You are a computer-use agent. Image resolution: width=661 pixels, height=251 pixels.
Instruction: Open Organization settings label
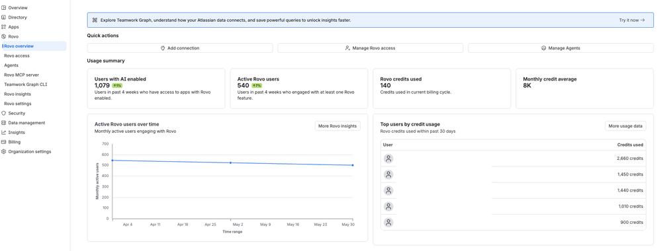pyautogui.click(x=30, y=152)
